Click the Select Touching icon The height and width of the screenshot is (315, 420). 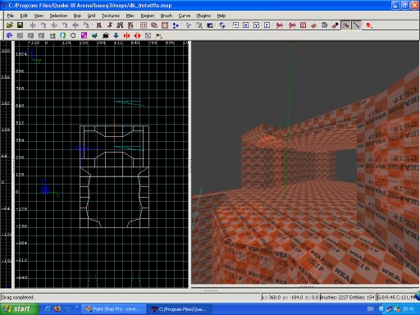point(110,25)
